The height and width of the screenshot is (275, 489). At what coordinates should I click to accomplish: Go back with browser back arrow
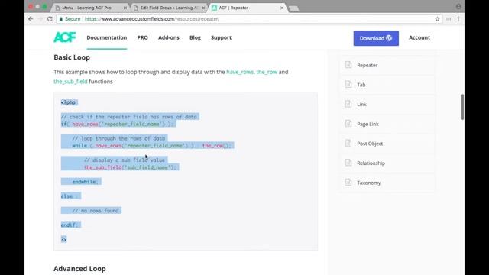point(31,19)
